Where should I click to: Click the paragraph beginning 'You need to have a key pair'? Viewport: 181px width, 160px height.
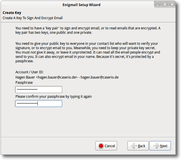coord(88,30)
